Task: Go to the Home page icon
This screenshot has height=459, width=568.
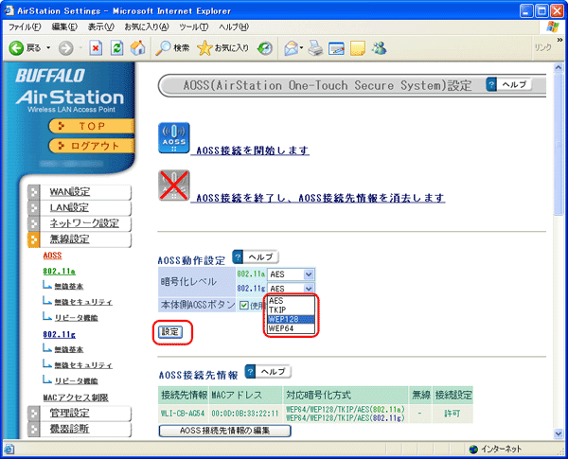Action: (x=137, y=48)
